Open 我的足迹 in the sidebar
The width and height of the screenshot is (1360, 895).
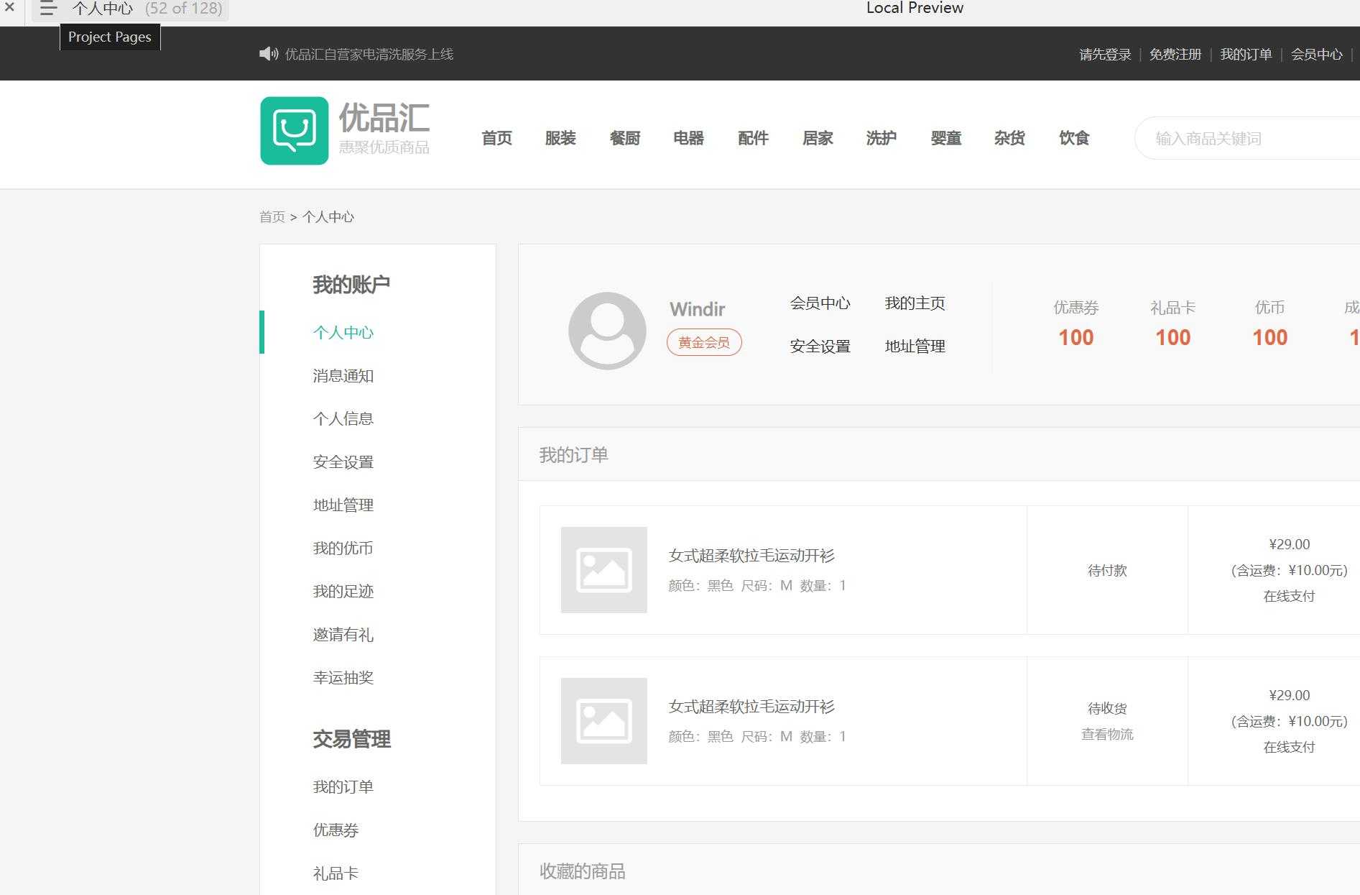[343, 592]
